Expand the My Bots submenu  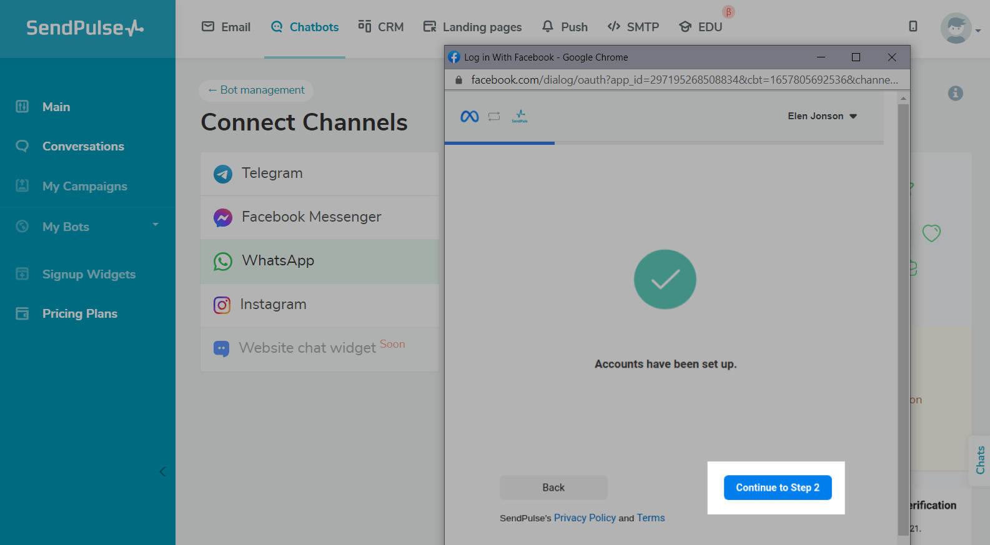155,225
